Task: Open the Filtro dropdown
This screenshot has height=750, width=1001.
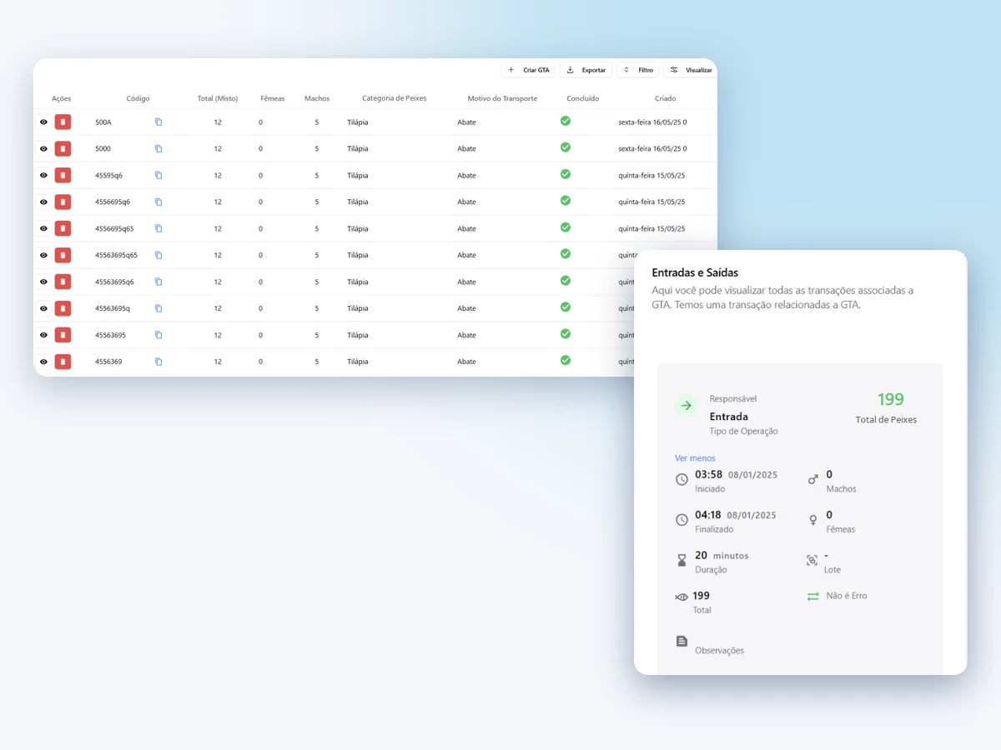Action: pyautogui.click(x=638, y=70)
